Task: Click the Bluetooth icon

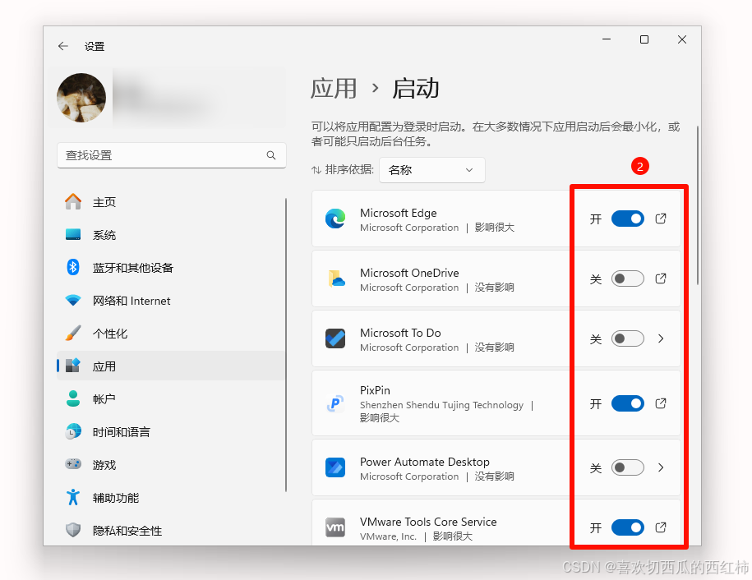Action: click(73, 267)
